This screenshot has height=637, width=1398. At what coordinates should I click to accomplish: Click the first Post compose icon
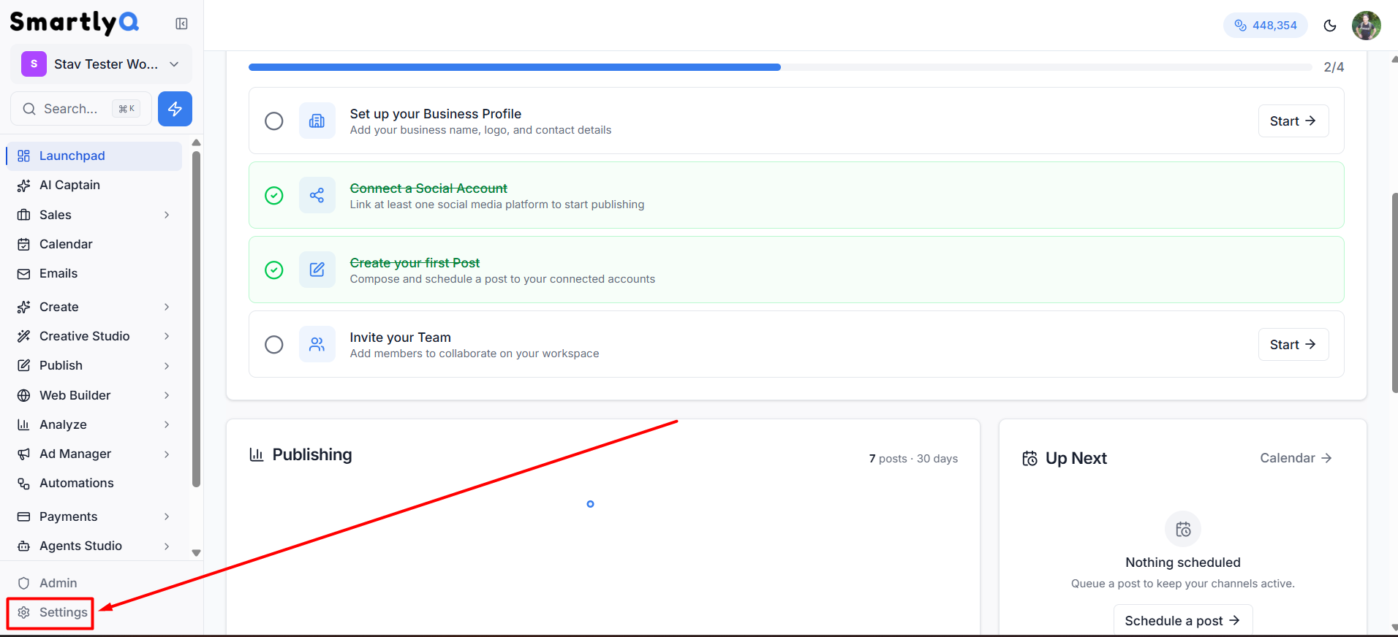tap(317, 270)
